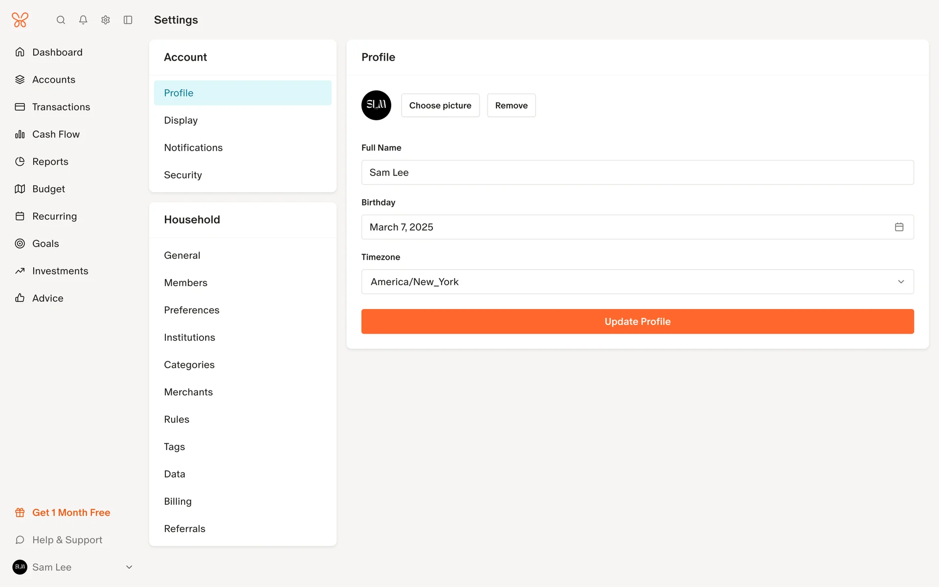Toggle the sidebar panel icon
The image size is (939, 587).
click(x=128, y=20)
